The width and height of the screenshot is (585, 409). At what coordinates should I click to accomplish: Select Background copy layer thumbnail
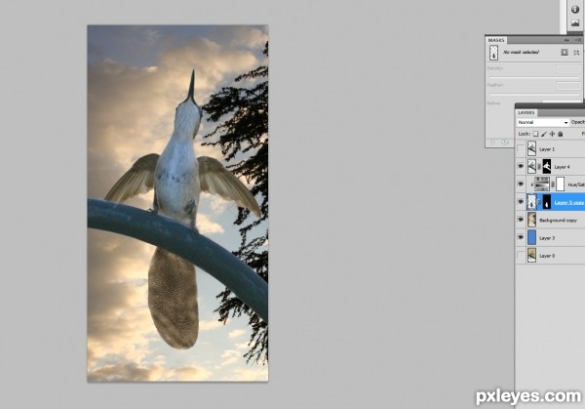(x=531, y=220)
